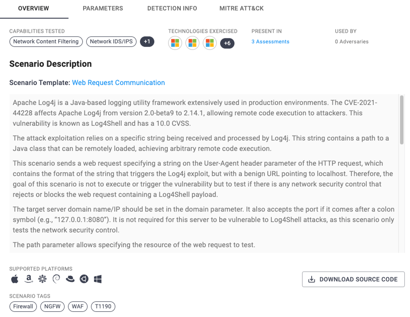Click the Red Hat platform icon
This screenshot has width=410, height=317.
pyautogui.click(x=70, y=279)
